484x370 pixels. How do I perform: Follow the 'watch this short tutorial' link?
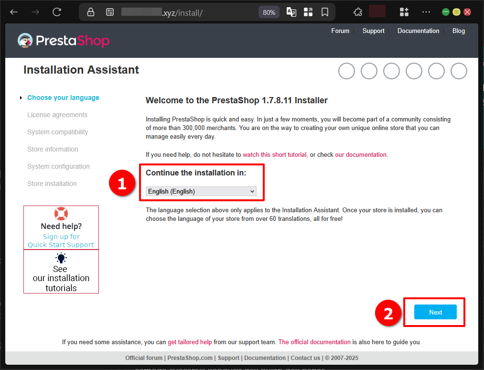click(x=274, y=155)
